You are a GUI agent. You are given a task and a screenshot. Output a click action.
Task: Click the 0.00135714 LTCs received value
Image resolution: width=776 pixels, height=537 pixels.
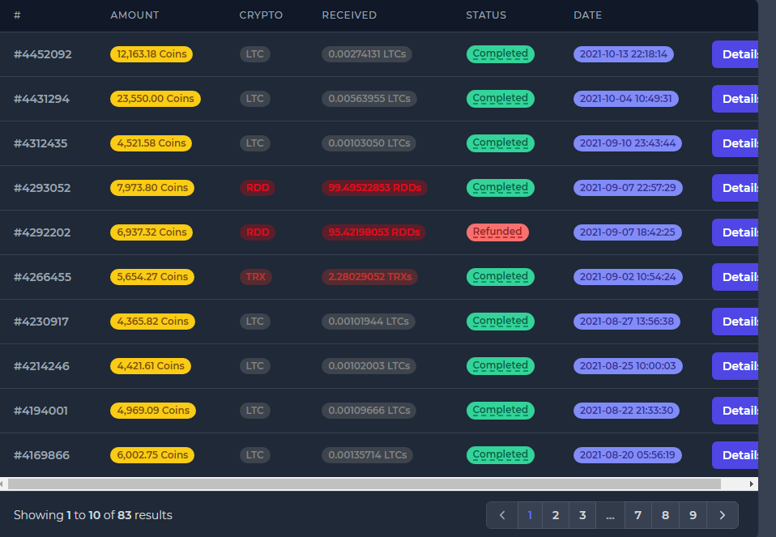(x=367, y=455)
